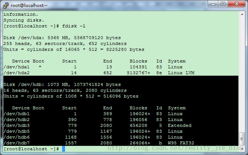Viewport: 248px width, 155px height.
Task: Click the End value 1167
Action: [106, 131]
